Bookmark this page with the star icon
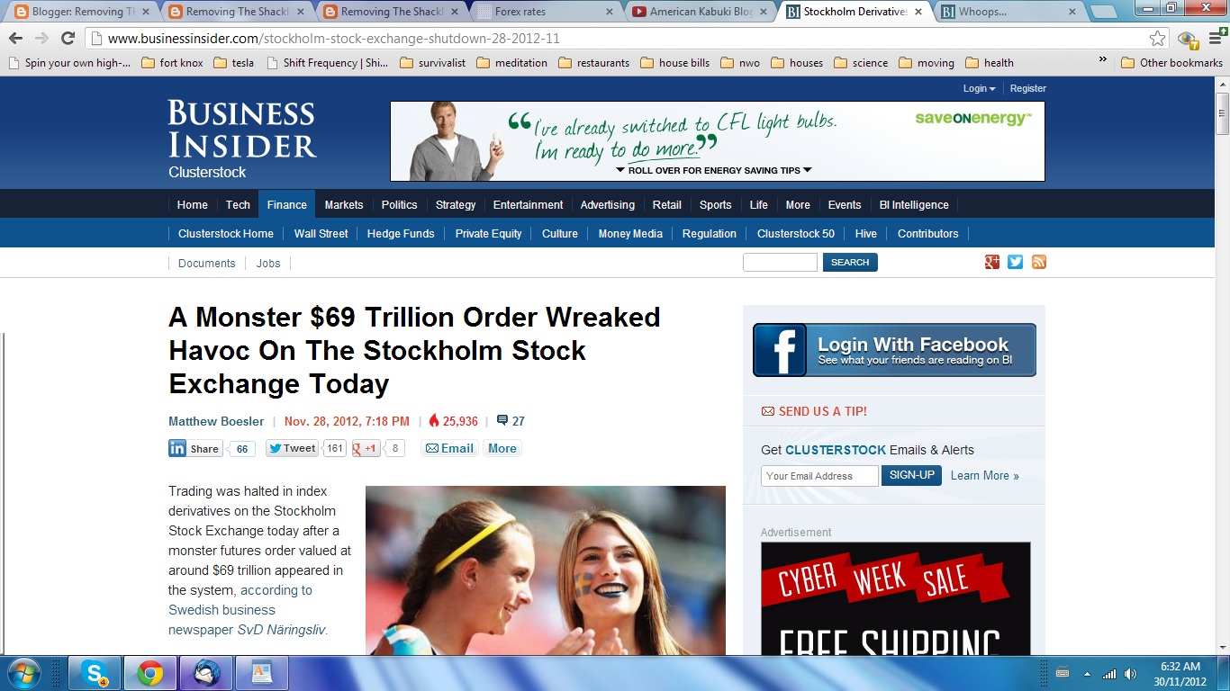 pos(1158,39)
